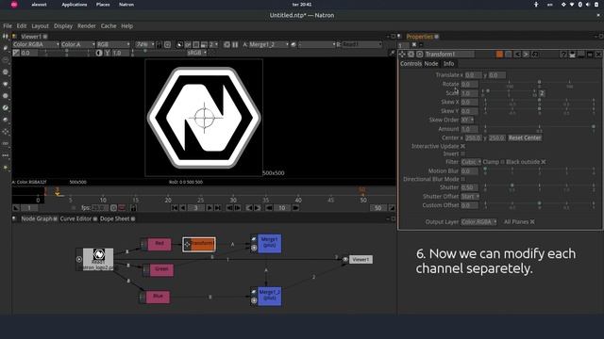Click the Transform1 crosshair icon in panel header
Screen dimensions: 604x339
click(x=403, y=55)
